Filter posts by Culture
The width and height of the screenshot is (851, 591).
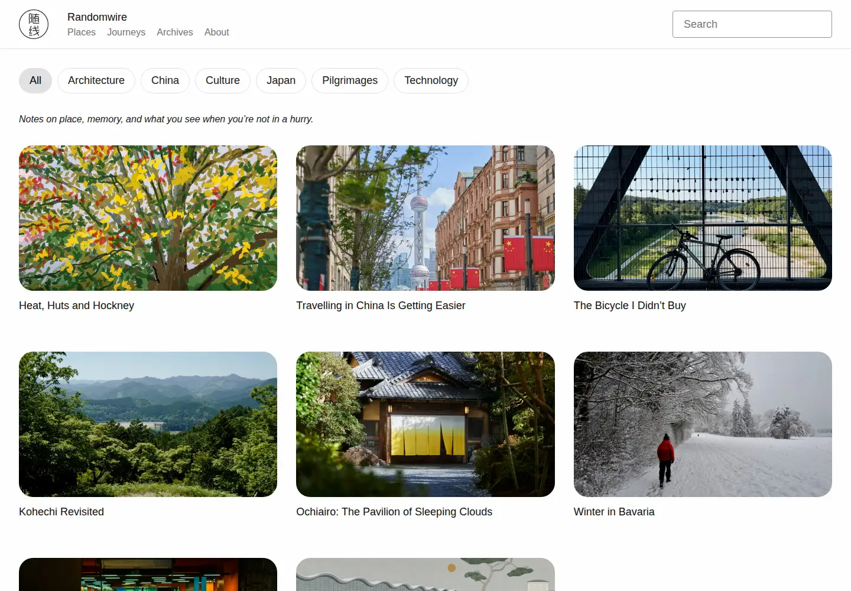point(223,80)
